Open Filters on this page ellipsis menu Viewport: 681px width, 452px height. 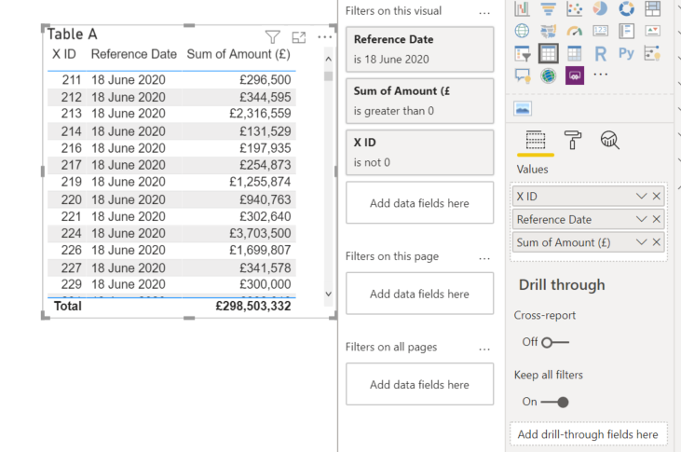[x=484, y=258]
